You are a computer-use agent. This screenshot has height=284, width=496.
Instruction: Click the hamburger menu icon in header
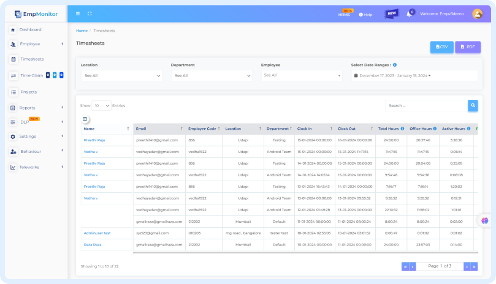click(78, 13)
